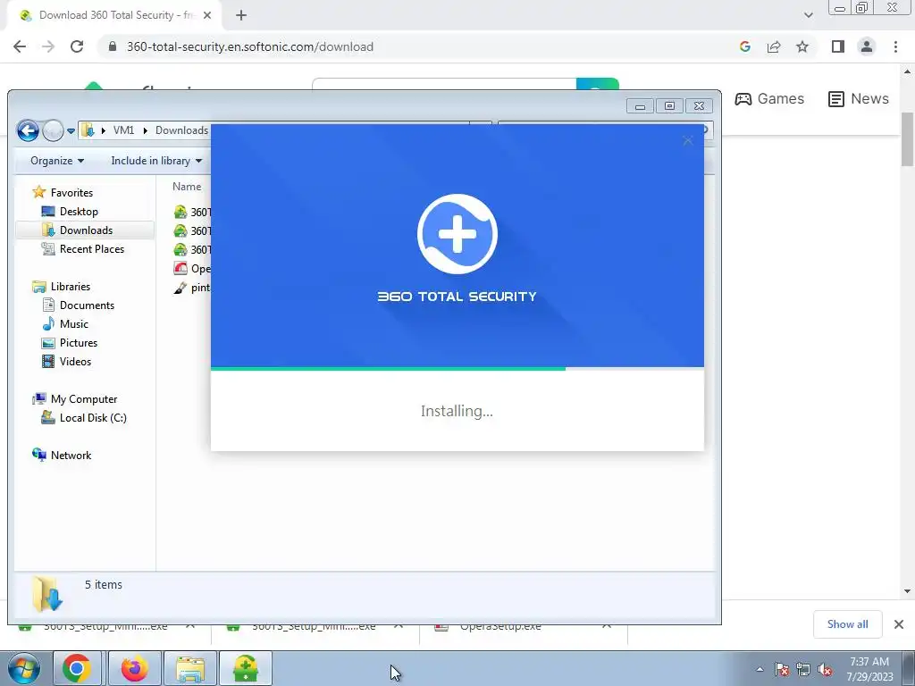Open Videos library

point(66,362)
